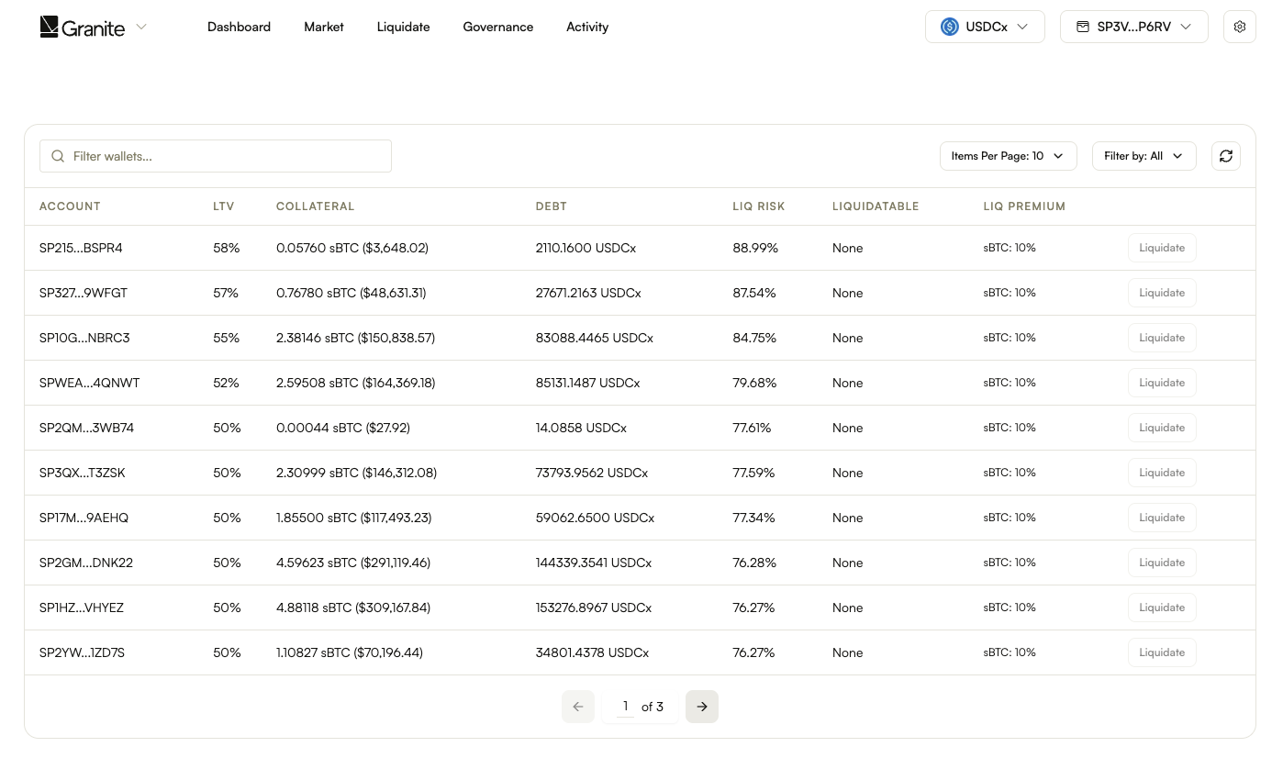
Task: Click Liquidate for SP215...BSPR4
Action: tap(1162, 248)
